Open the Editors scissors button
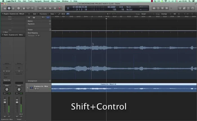This screenshot has height=121, width=197. (x=32, y=8)
